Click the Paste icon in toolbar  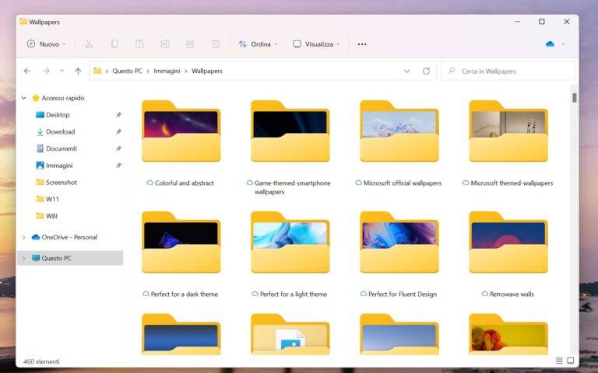tap(139, 44)
